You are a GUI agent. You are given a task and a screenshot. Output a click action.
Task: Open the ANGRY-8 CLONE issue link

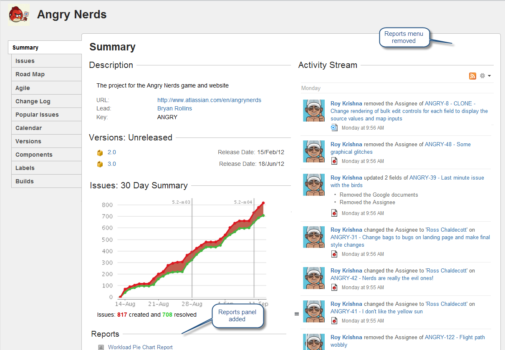click(x=409, y=111)
